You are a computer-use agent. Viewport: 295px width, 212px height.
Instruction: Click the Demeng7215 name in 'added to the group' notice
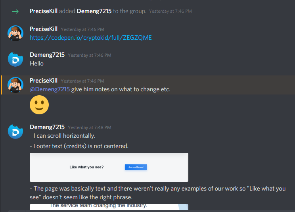pos(94,11)
